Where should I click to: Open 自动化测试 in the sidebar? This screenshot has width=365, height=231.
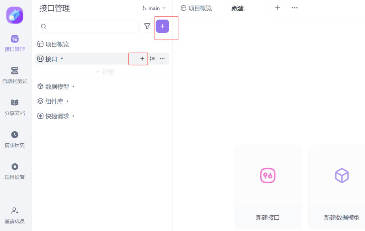pyautogui.click(x=15, y=75)
